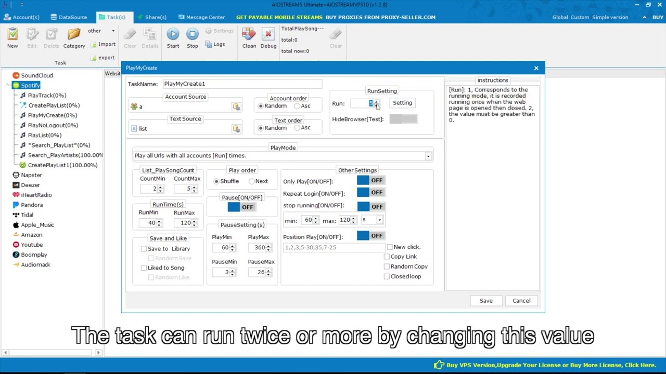Adjust the CountMax stepper
666x374 pixels.
pos(195,189)
